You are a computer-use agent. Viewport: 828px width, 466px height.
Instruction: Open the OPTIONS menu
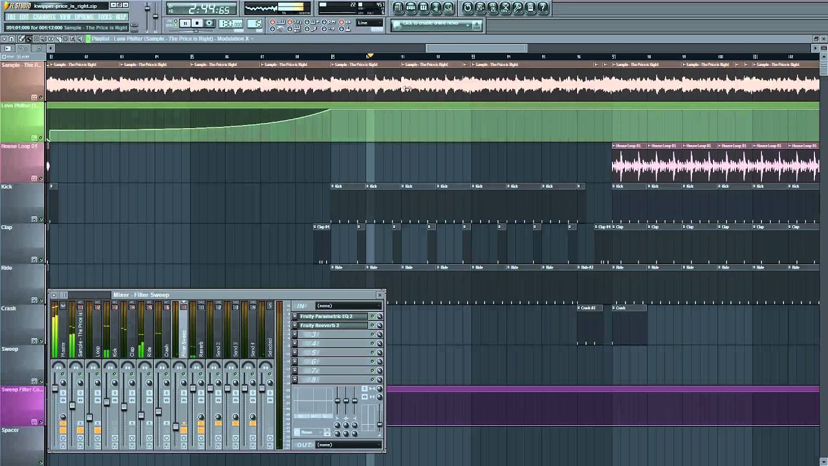pos(84,17)
